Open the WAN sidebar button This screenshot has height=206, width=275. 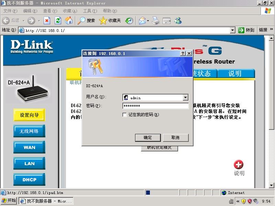[x=29, y=147]
